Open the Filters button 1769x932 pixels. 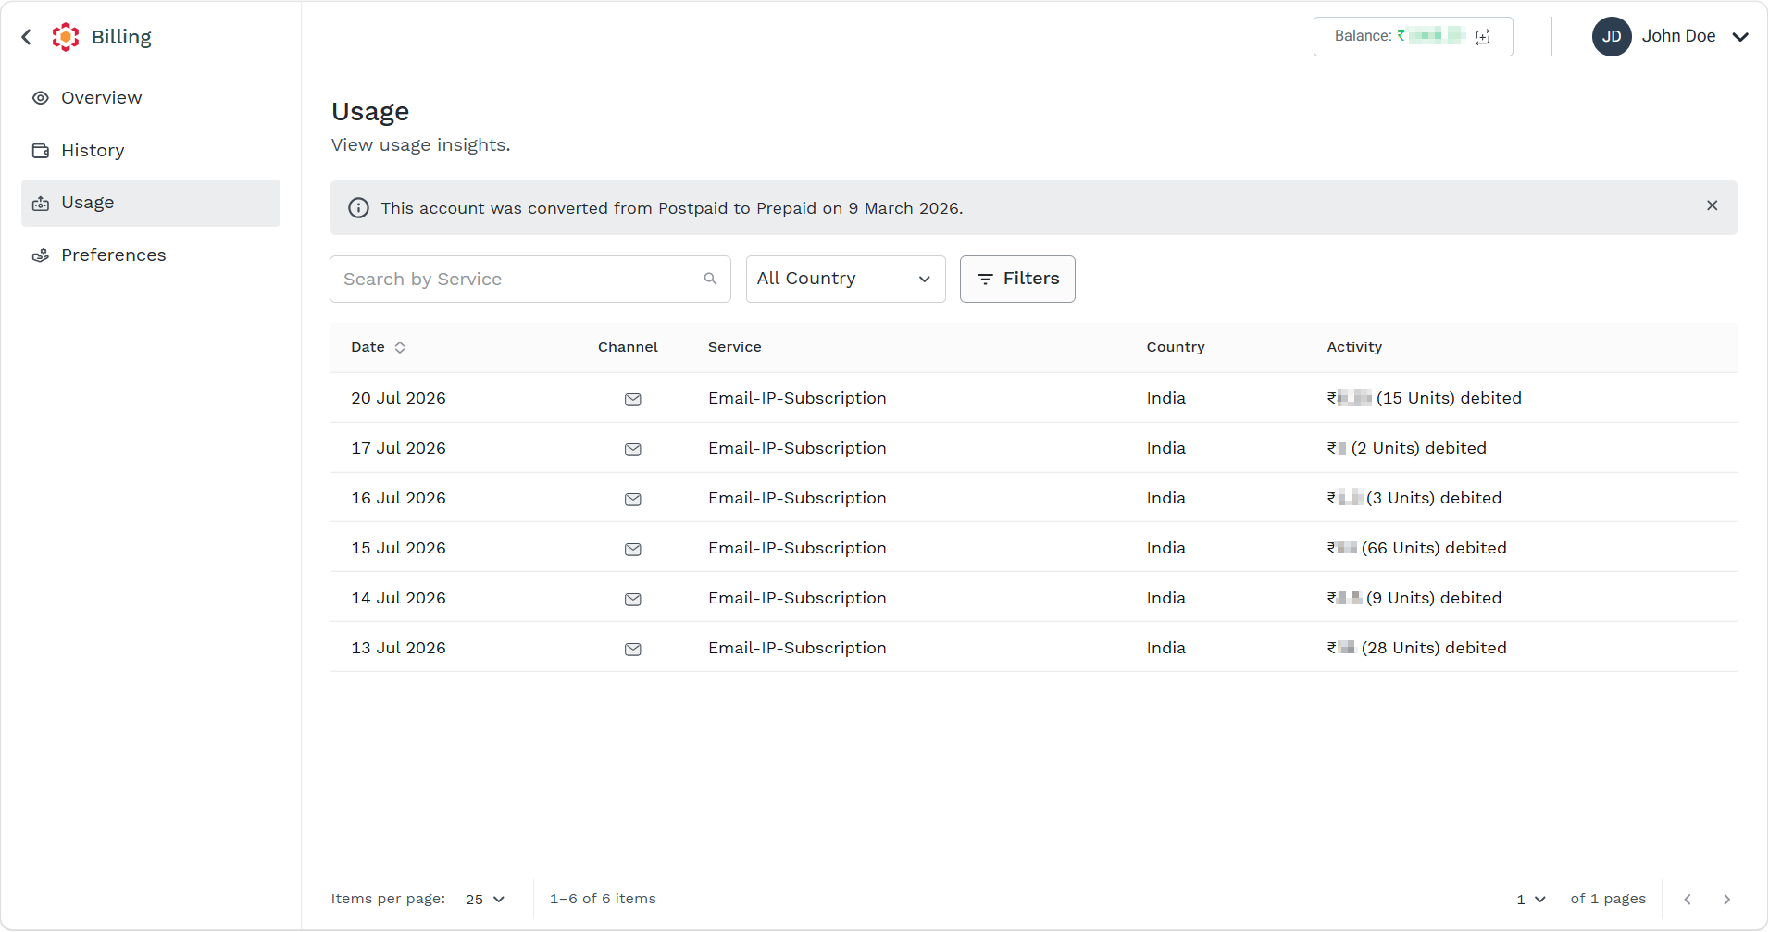1017,280
